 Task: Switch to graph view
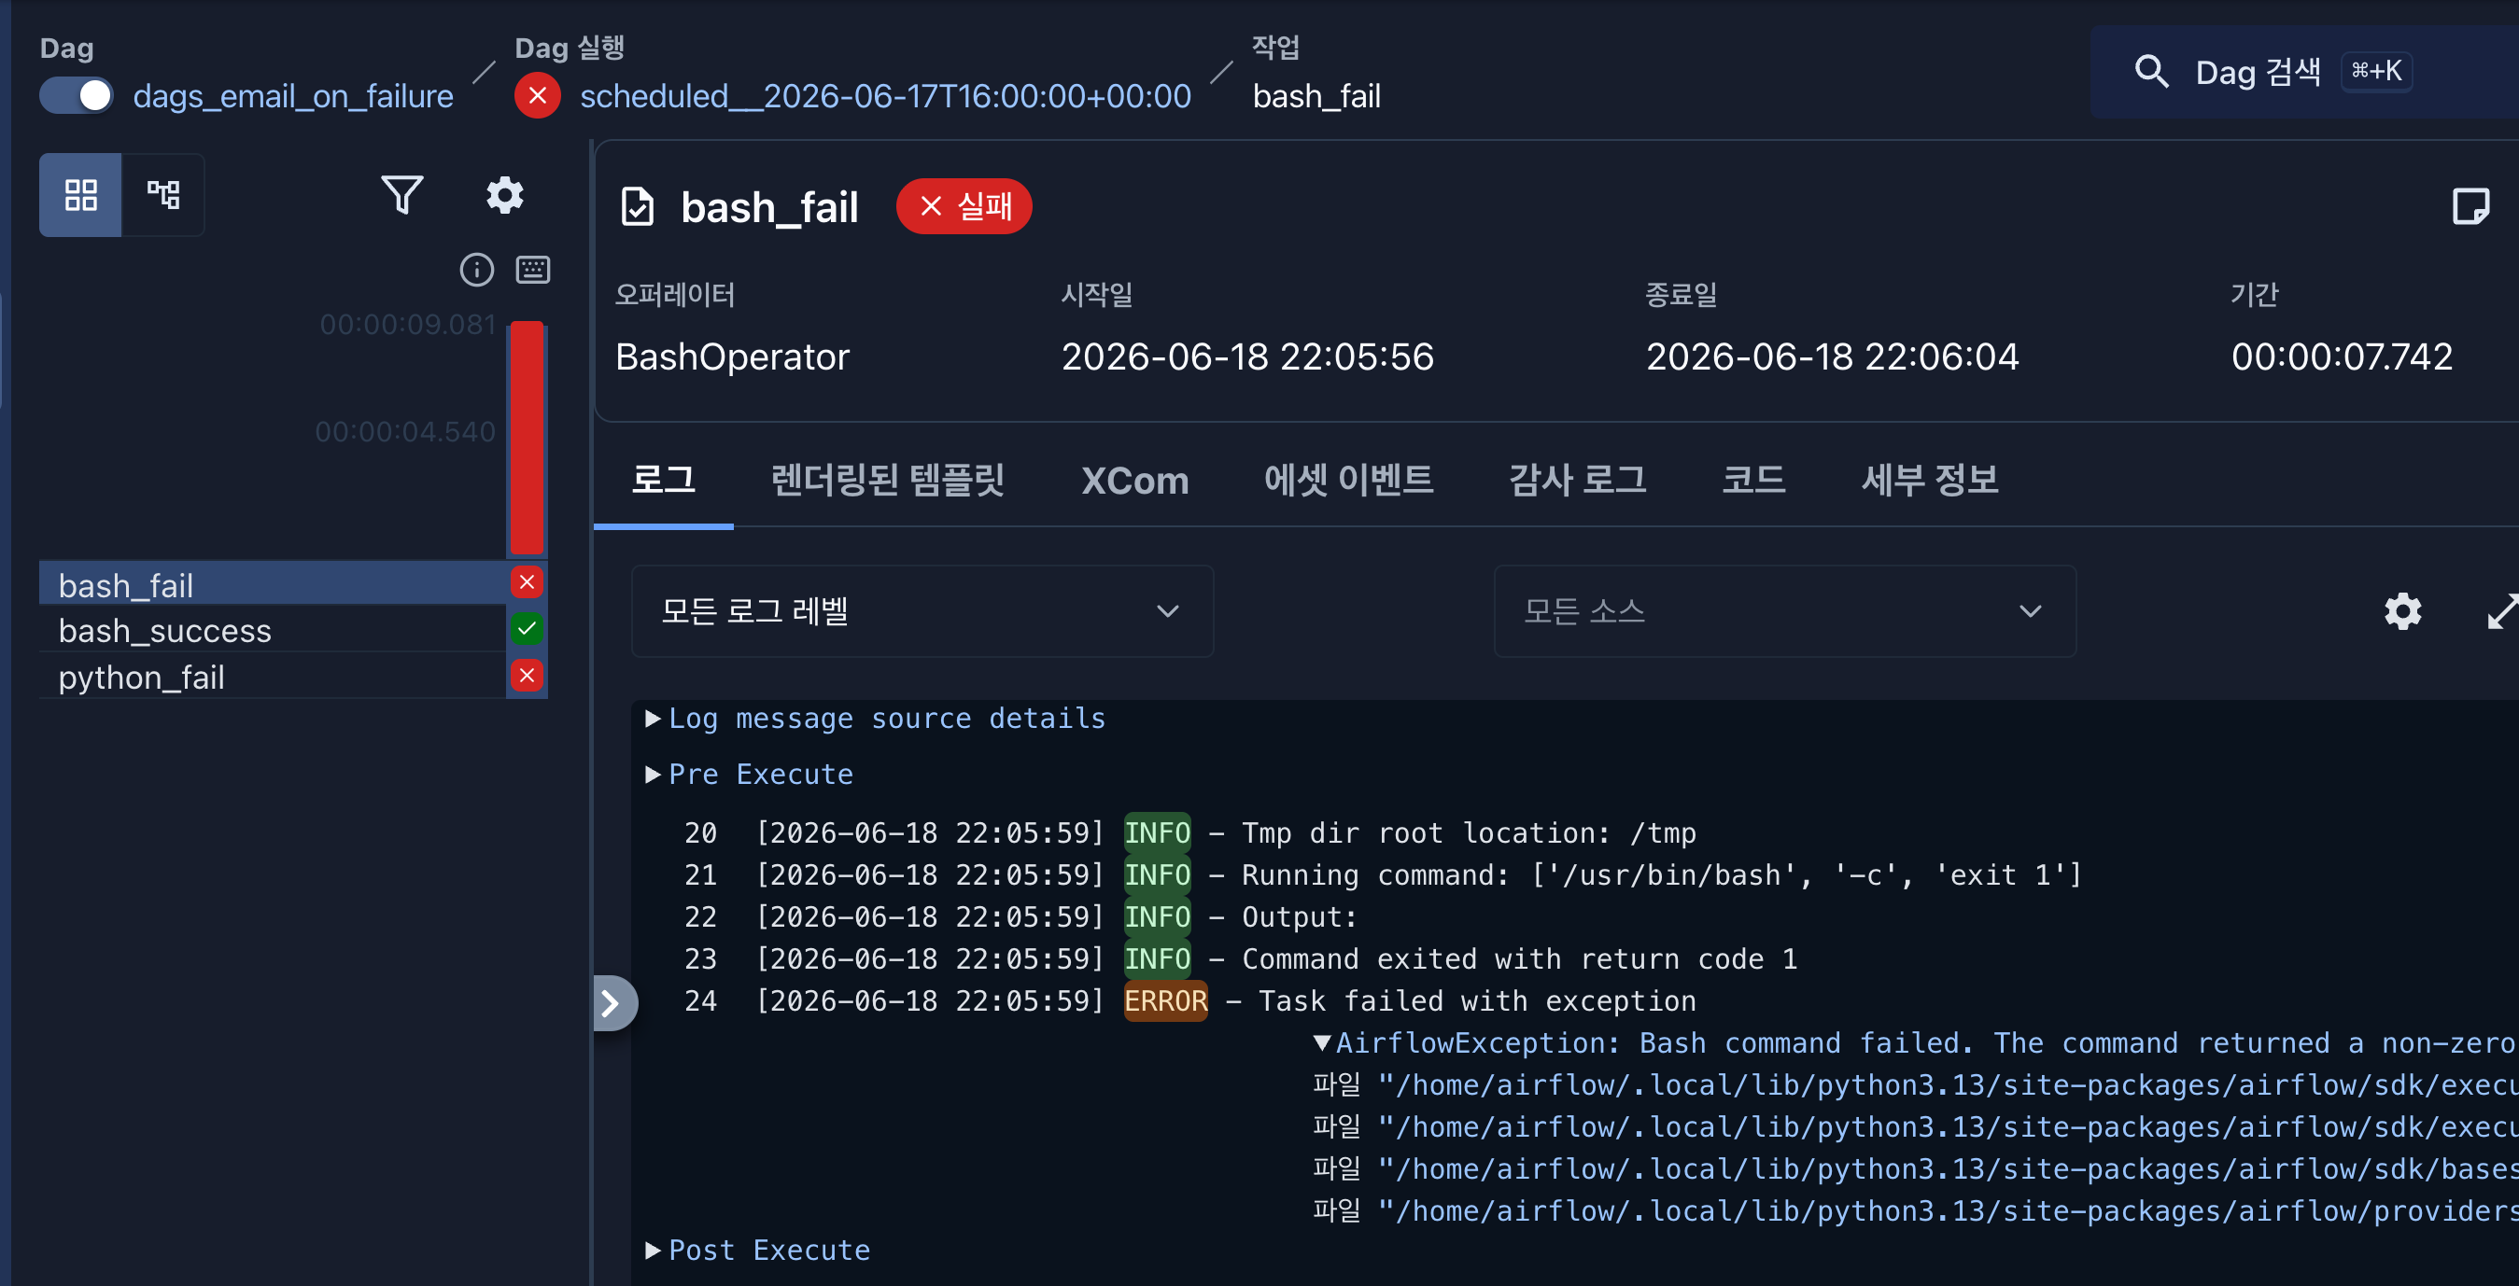click(163, 194)
